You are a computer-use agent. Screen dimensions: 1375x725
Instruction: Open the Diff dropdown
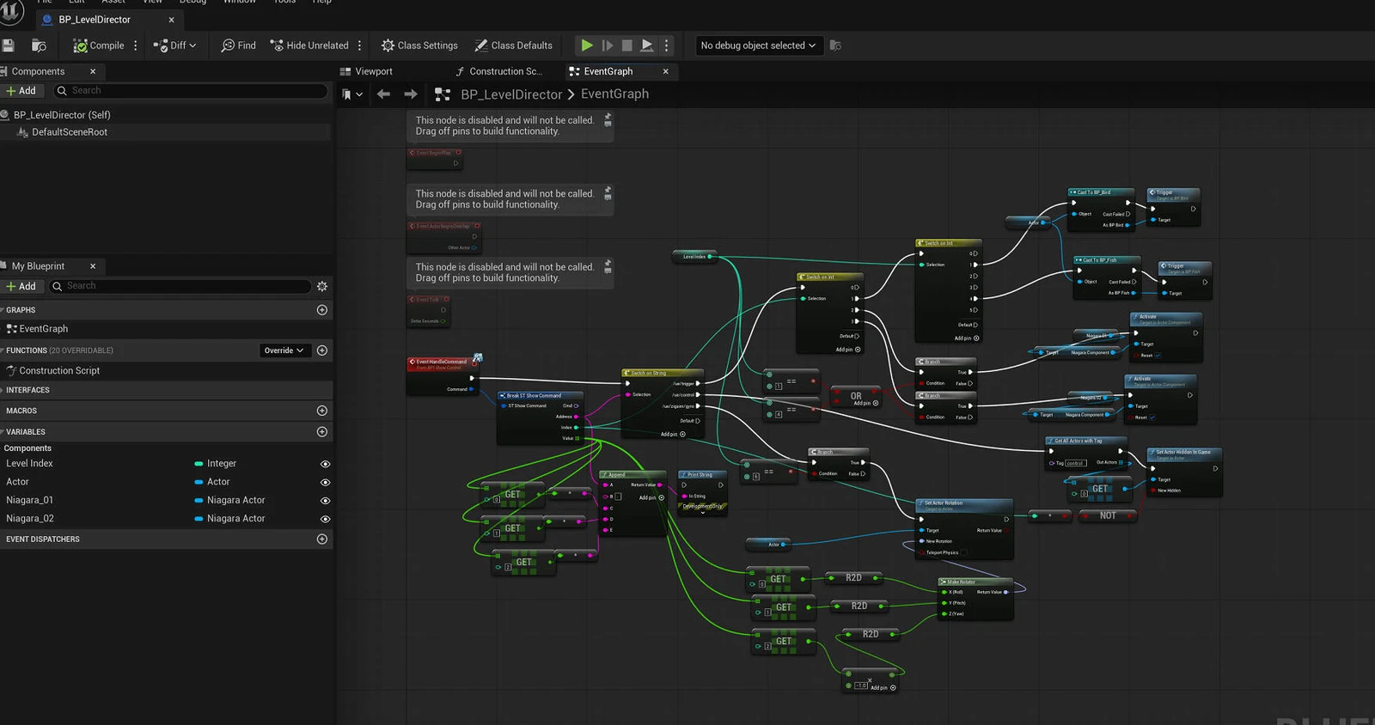point(175,46)
